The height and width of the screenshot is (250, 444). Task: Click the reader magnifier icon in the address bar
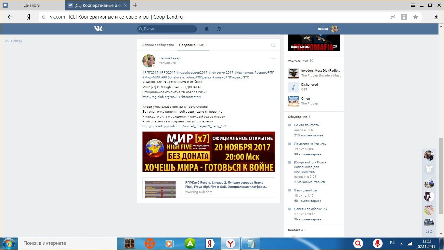point(393,17)
